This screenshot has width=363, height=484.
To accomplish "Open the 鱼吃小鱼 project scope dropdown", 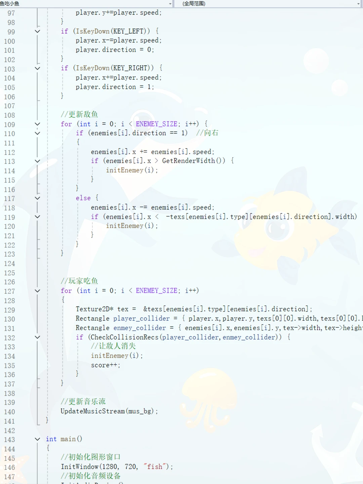I will (170, 4).
